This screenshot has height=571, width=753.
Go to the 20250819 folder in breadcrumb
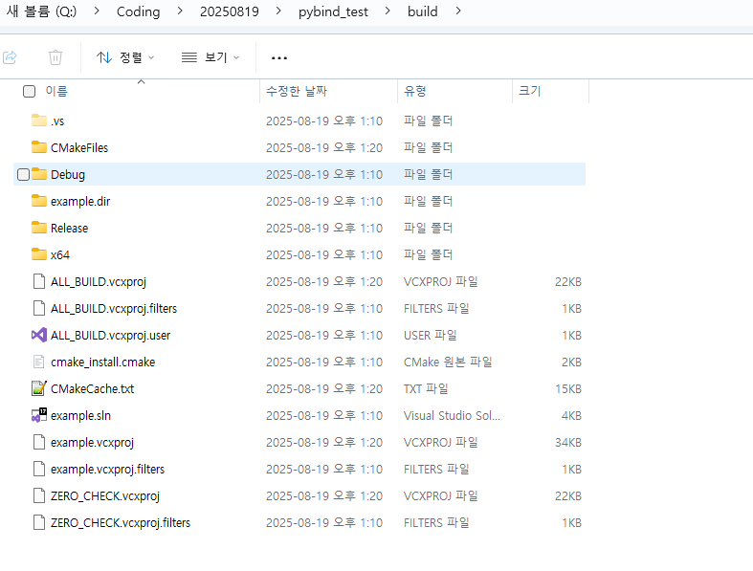coord(229,11)
